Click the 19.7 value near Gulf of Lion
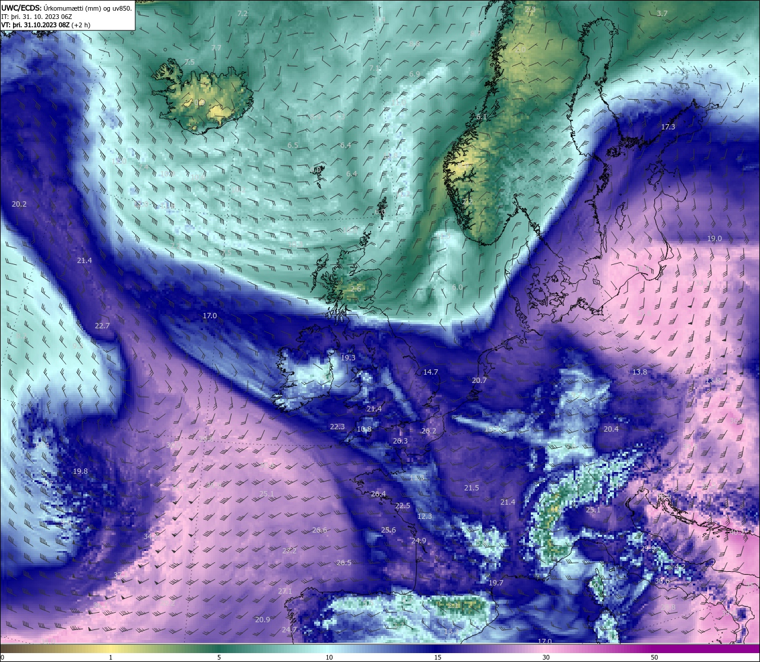Screen dimensions: 760x662 pos(496,582)
